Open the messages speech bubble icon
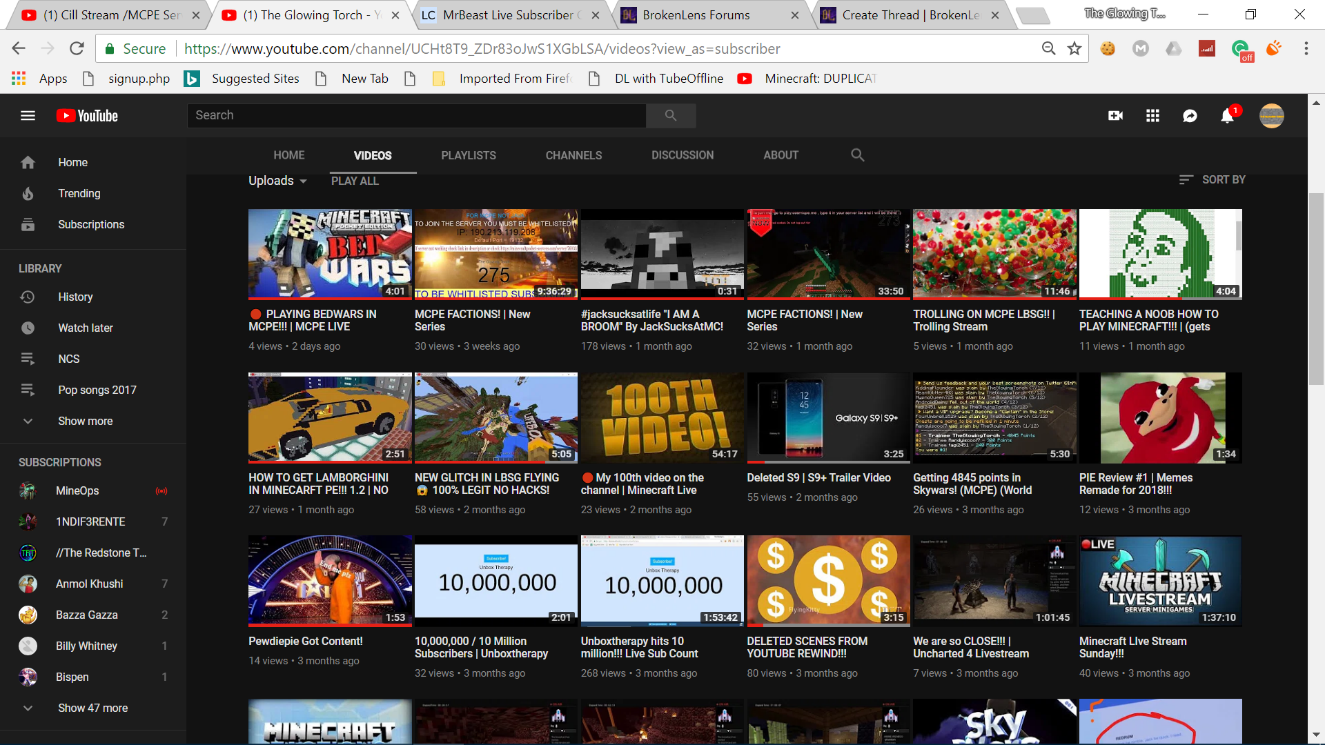1325x745 pixels. [1190, 116]
